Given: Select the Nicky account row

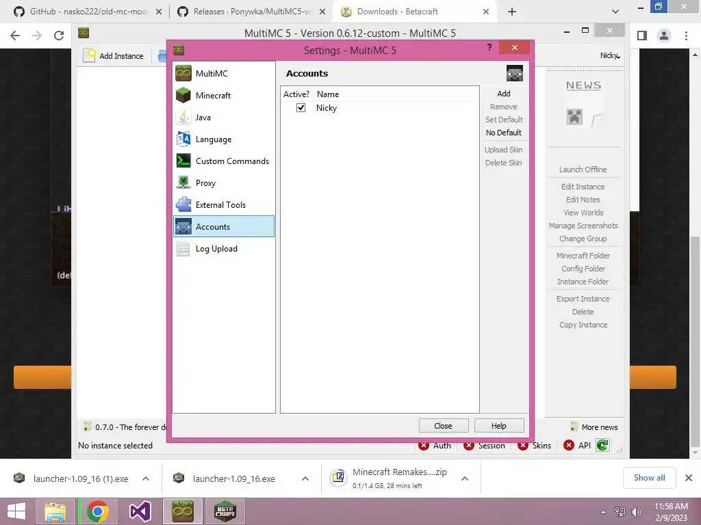Looking at the screenshot, I should (x=379, y=107).
